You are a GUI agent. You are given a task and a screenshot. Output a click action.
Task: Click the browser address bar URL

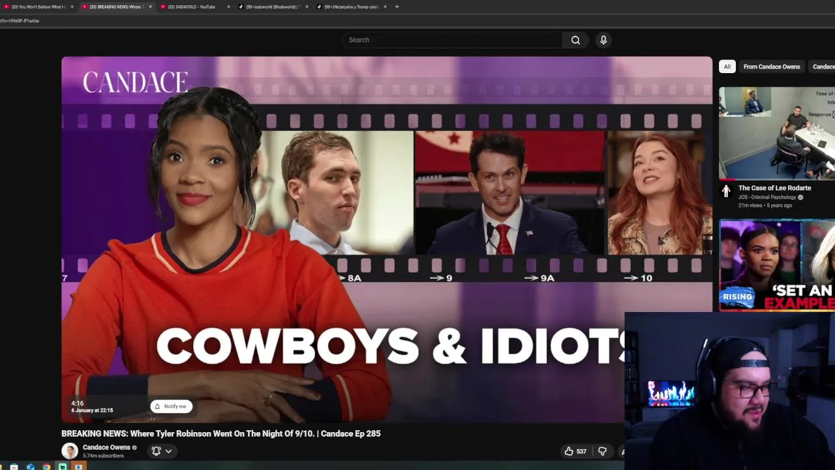(x=20, y=21)
